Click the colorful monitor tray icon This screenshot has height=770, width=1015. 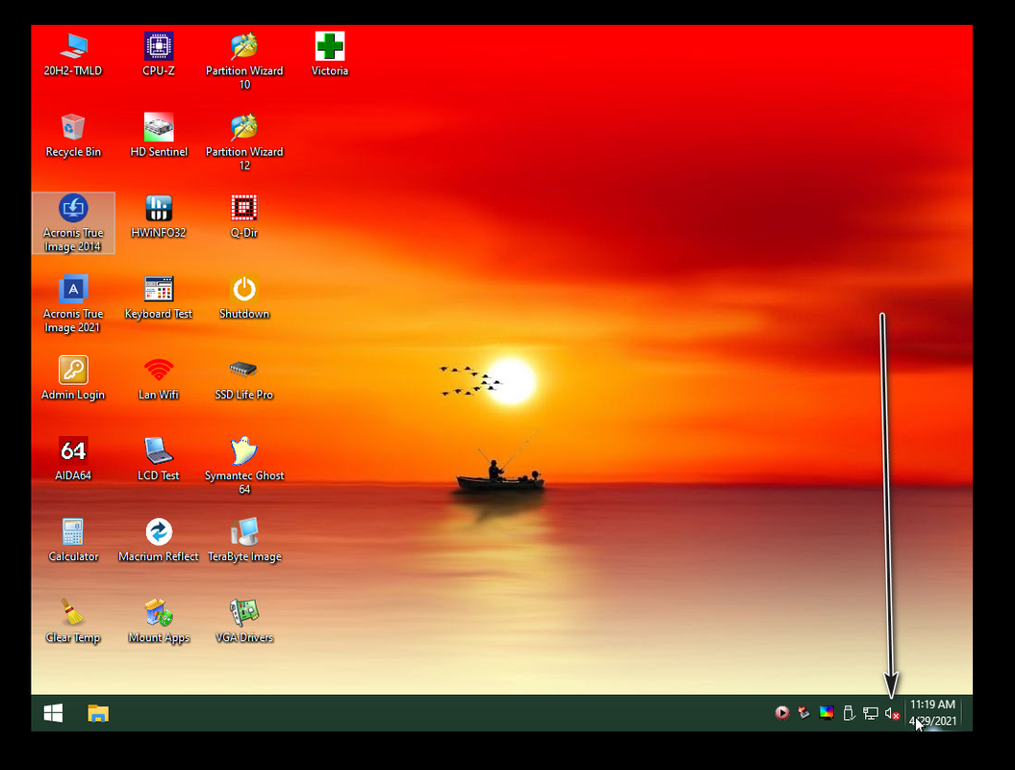[826, 713]
